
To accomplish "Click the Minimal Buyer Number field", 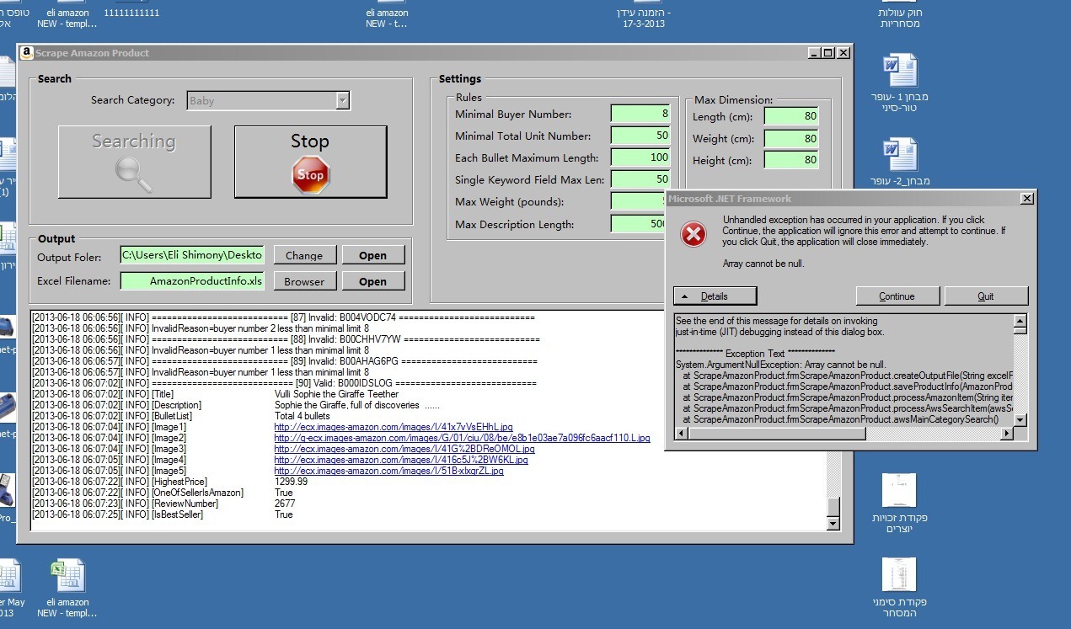I will point(640,114).
